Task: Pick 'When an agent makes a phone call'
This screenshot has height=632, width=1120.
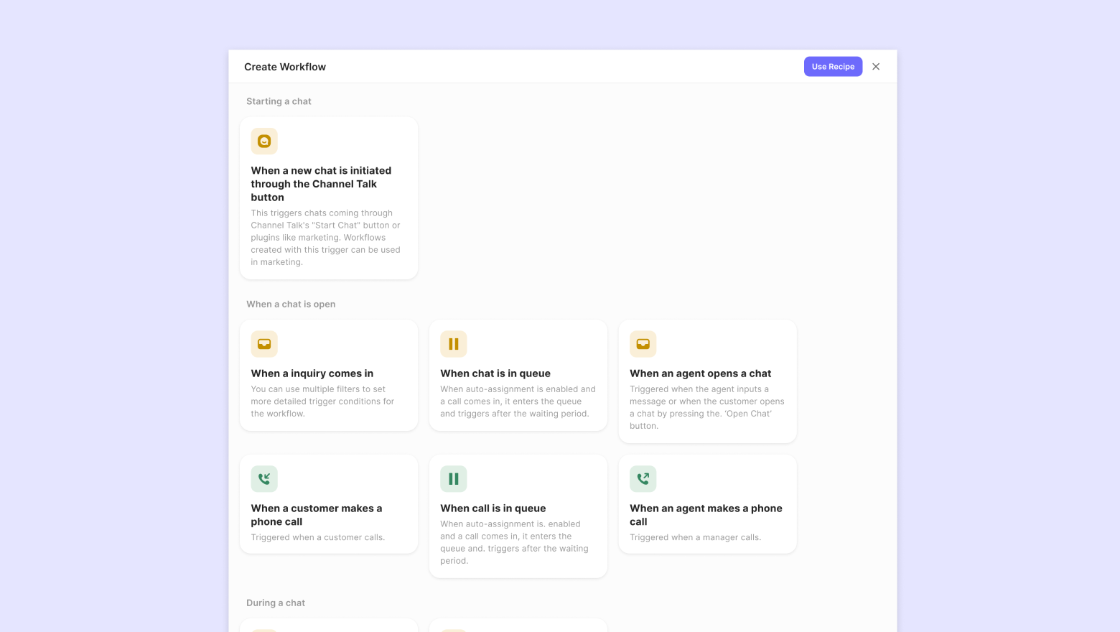Action: [x=706, y=515]
